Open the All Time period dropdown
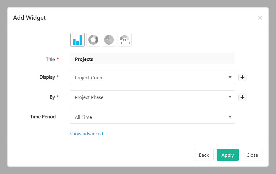The height and width of the screenshot is (174, 276). pos(152,117)
